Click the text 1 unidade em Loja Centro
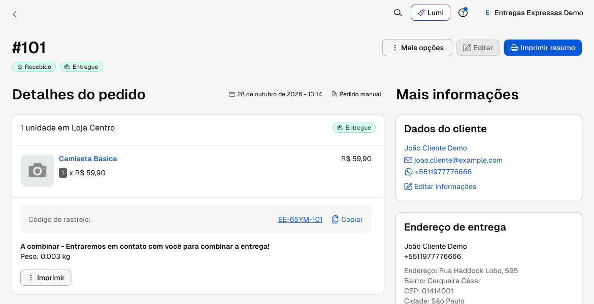The image size is (594, 304). pos(68,128)
